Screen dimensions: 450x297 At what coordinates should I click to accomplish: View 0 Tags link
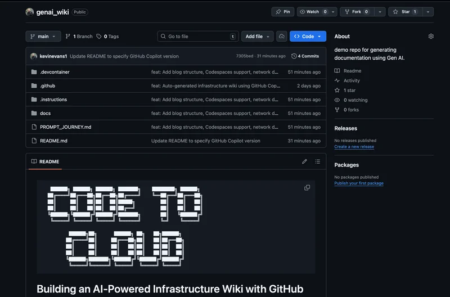pos(107,37)
